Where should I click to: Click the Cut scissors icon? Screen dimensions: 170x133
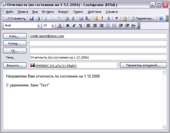click(46, 18)
